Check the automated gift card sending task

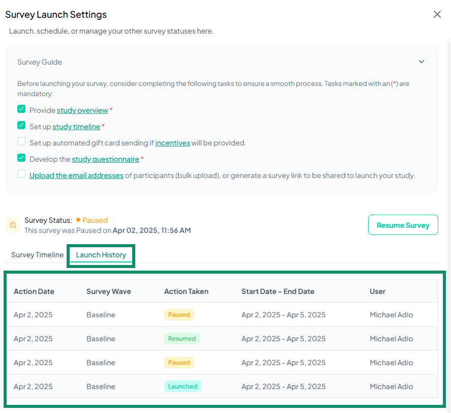[21, 141]
